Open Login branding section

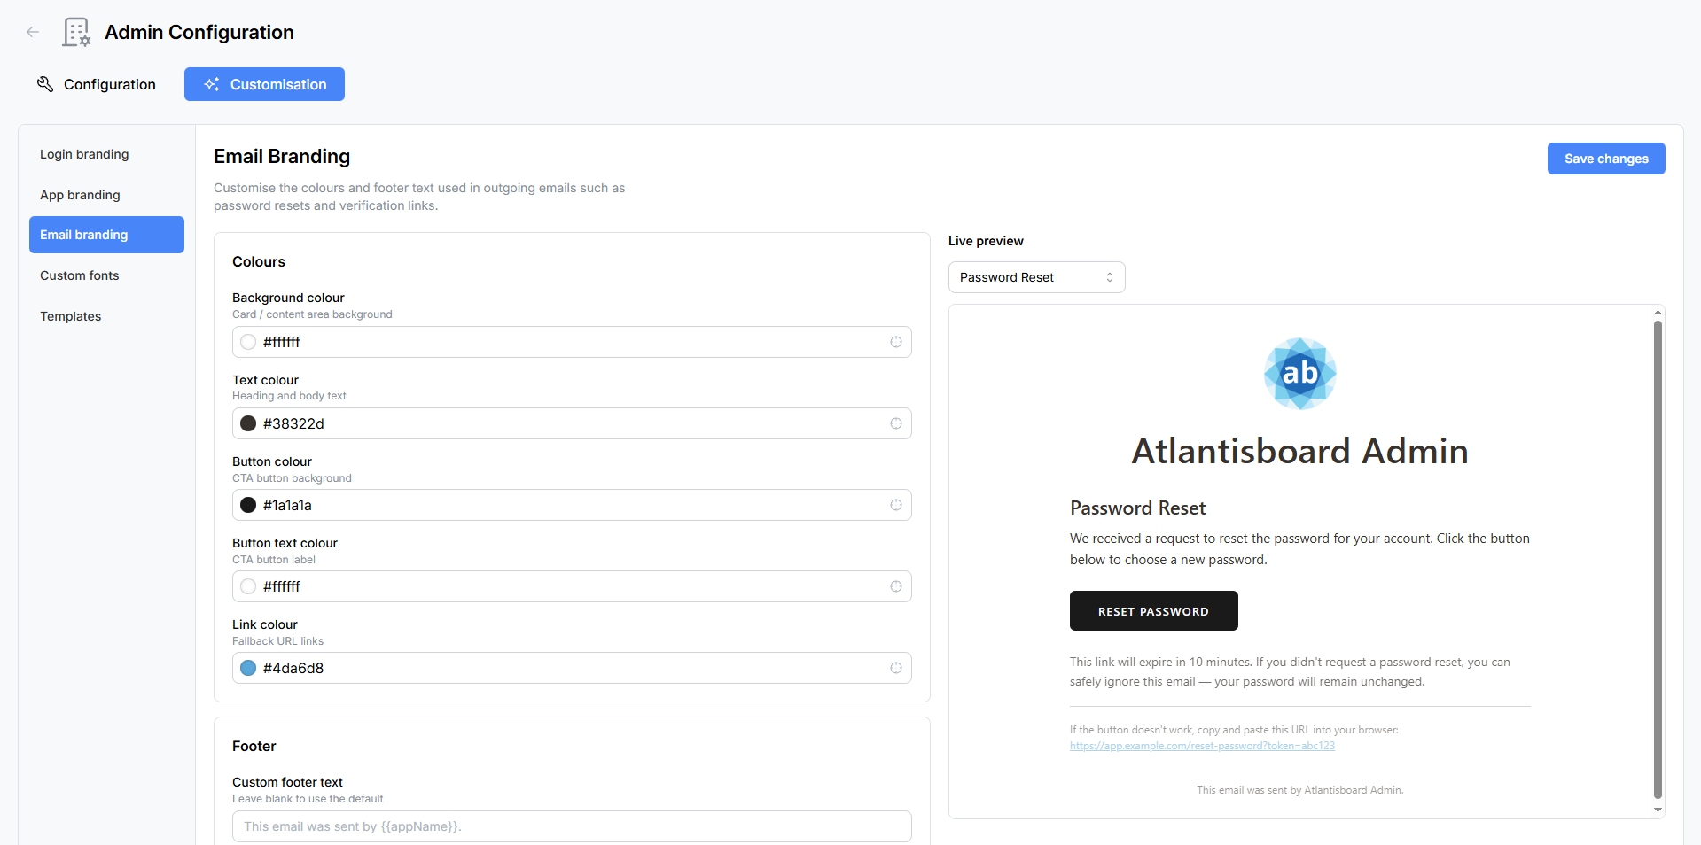coord(106,154)
